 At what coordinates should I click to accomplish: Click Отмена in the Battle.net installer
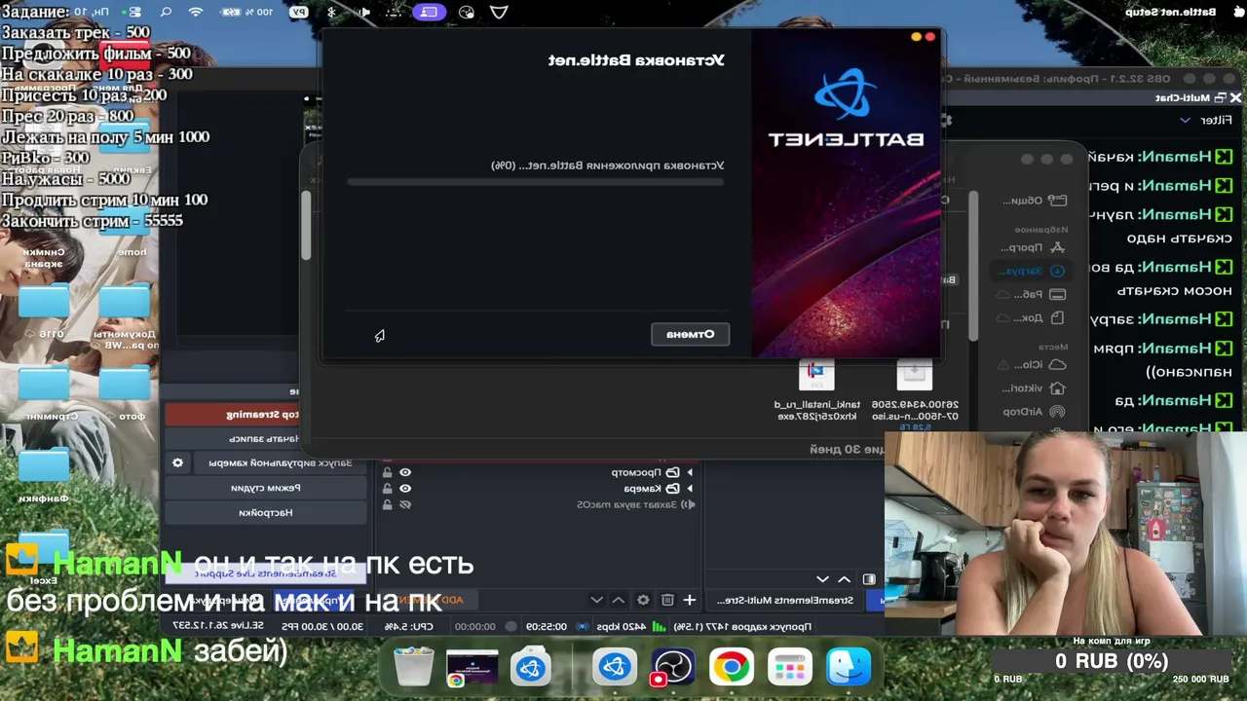690,334
